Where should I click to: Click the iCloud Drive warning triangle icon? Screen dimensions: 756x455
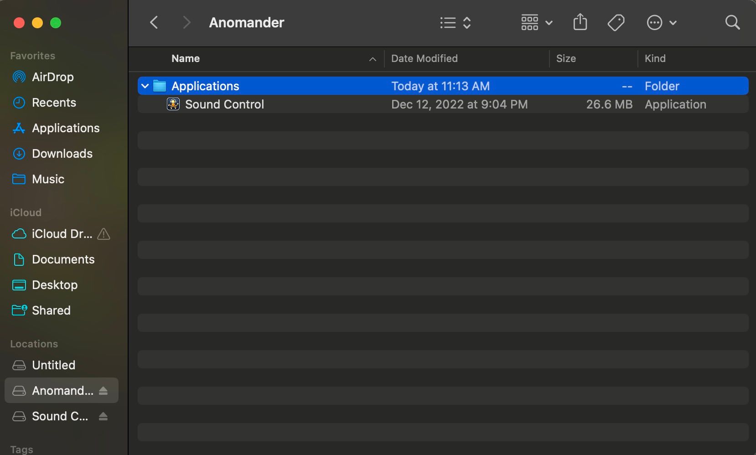[104, 234]
